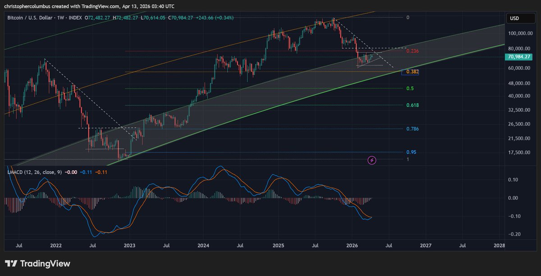Click the 2028 time axis label
This screenshot has height=276, width=541.
coord(499,246)
